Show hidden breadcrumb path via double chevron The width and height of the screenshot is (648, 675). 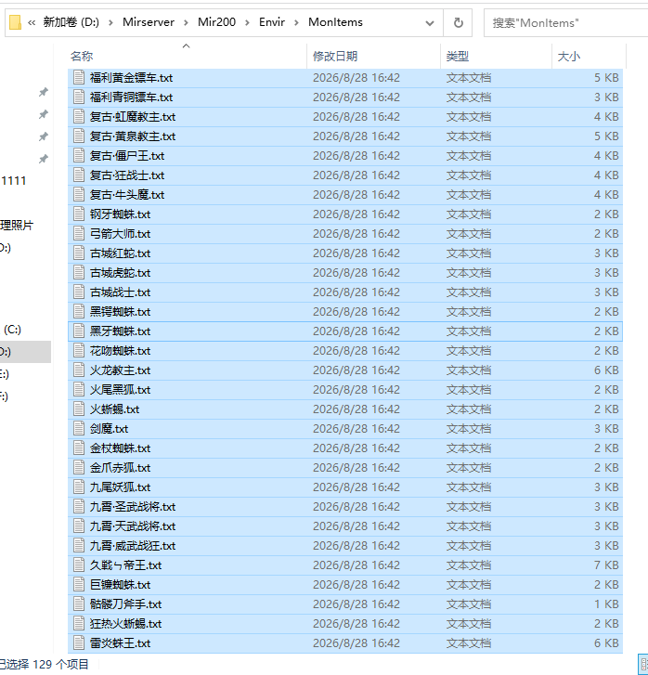tap(32, 22)
